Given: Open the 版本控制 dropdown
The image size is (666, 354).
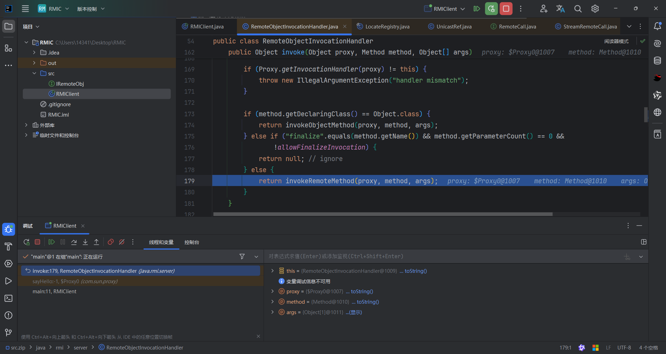Looking at the screenshot, I should pyautogui.click(x=91, y=9).
